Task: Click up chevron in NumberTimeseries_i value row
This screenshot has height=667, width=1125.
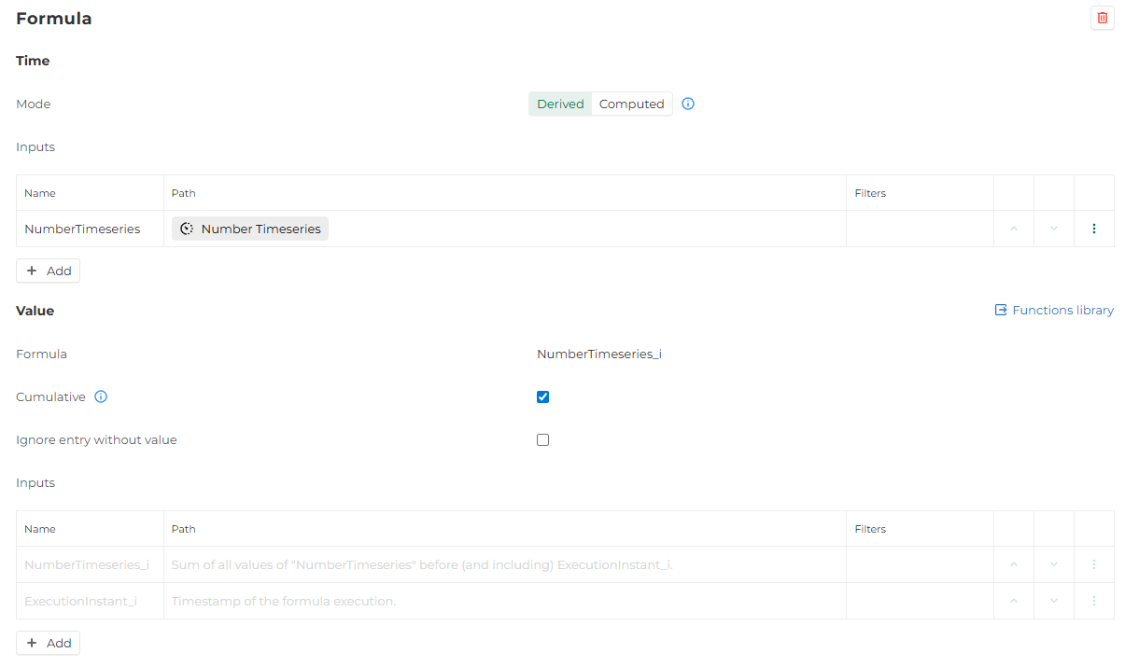Action: tap(1013, 564)
